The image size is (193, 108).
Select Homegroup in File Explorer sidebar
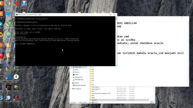[78, 89]
